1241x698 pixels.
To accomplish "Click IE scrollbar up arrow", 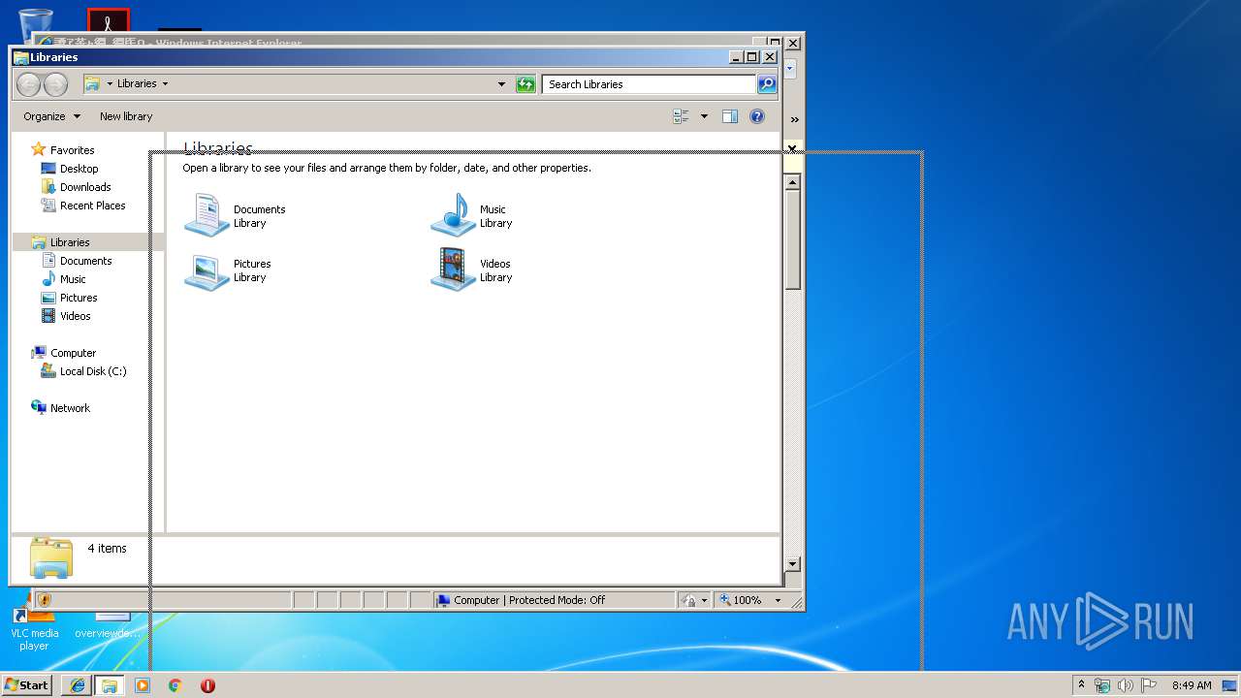I will (792, 182).
